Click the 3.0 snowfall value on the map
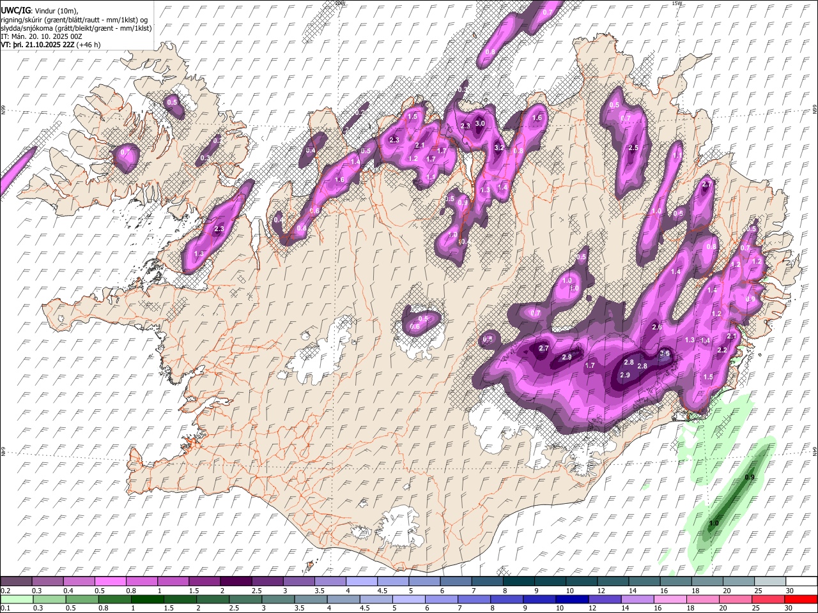This screenshot has width=818, height=613. 480,124
